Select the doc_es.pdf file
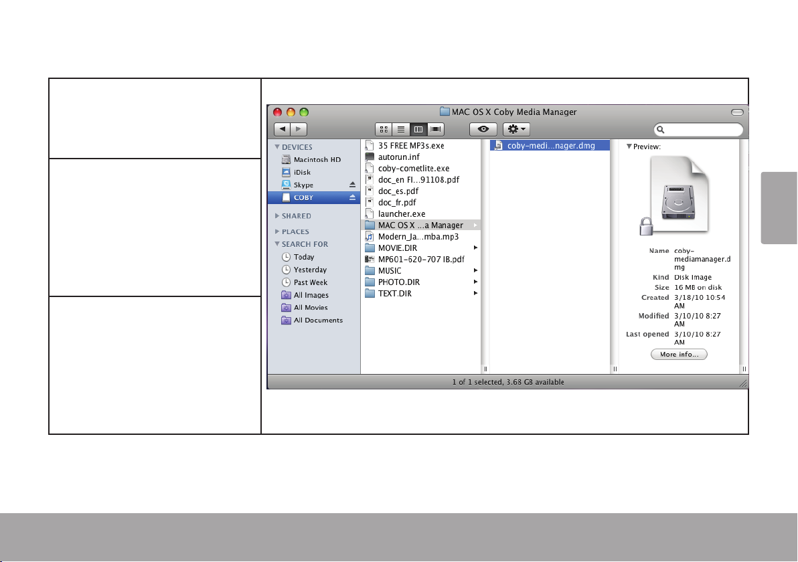 pos(421,191)
